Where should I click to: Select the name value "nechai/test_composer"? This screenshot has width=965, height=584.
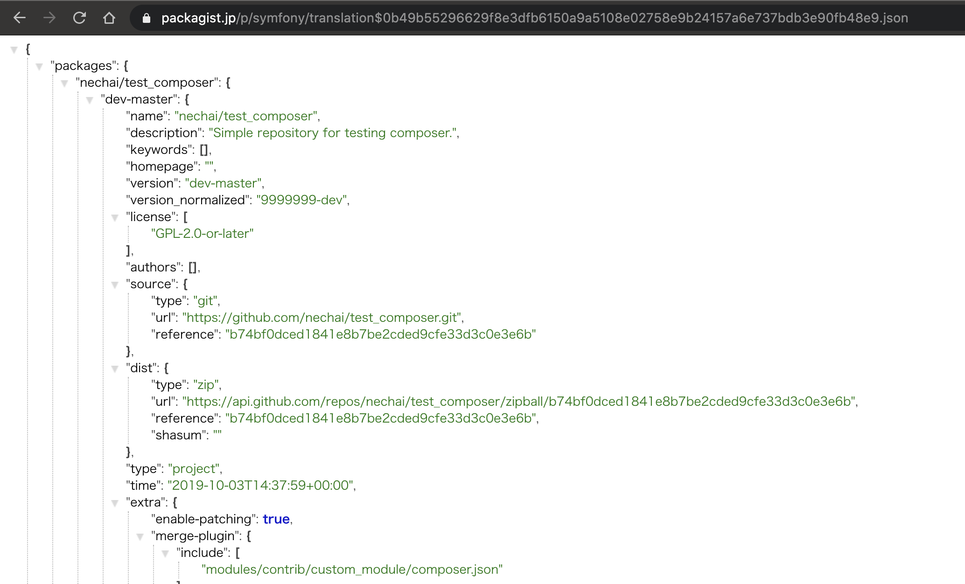[x=246, y=116]
